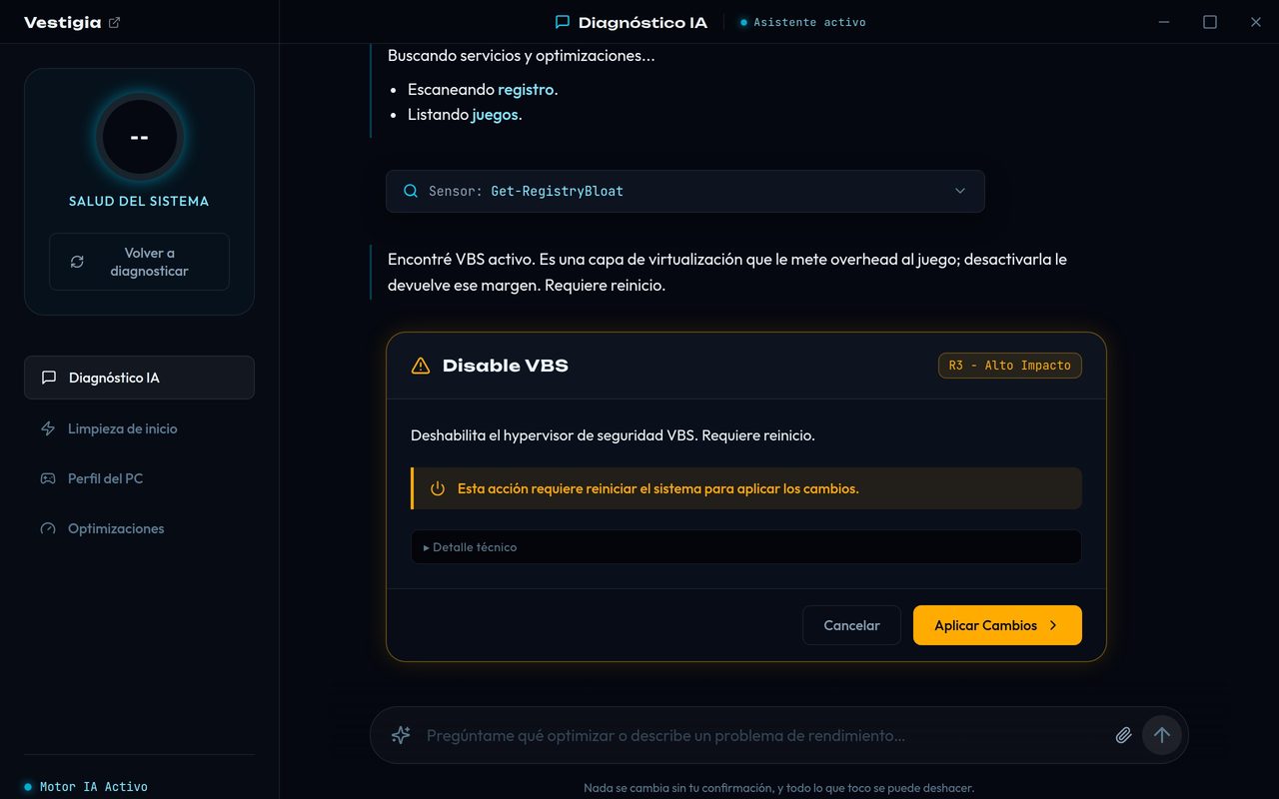Viewport: 1279px width, 799px height.
Task: Open the Diagnóstico IA sidebar tab
Action: pos(139,378)
